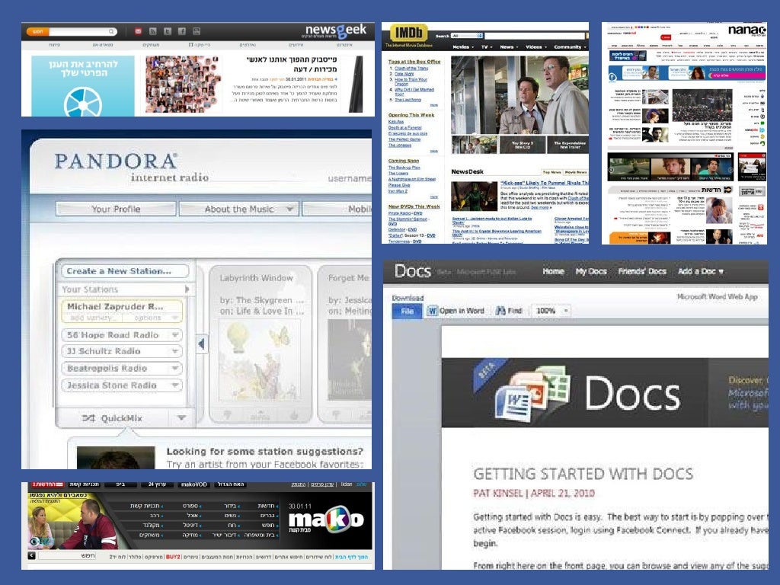
Task: Click the mako rainbow logo
Action: click(326, 520)
